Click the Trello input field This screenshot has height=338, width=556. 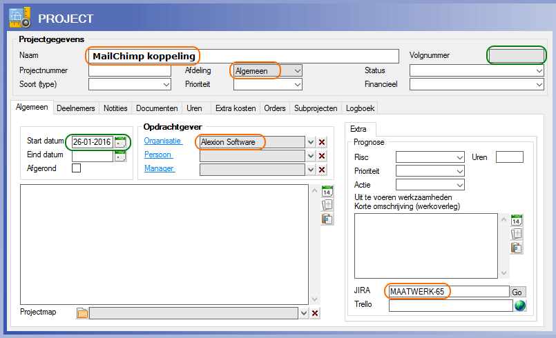[x=451, y=306]
